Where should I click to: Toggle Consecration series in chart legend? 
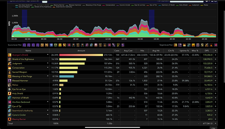(109, 5)
